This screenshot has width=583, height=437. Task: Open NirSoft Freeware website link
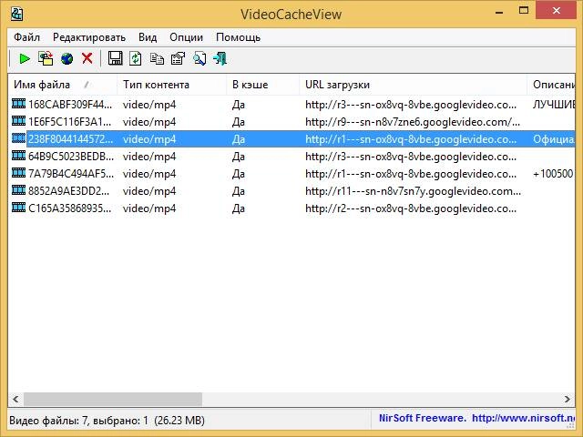tap(476, 419)
